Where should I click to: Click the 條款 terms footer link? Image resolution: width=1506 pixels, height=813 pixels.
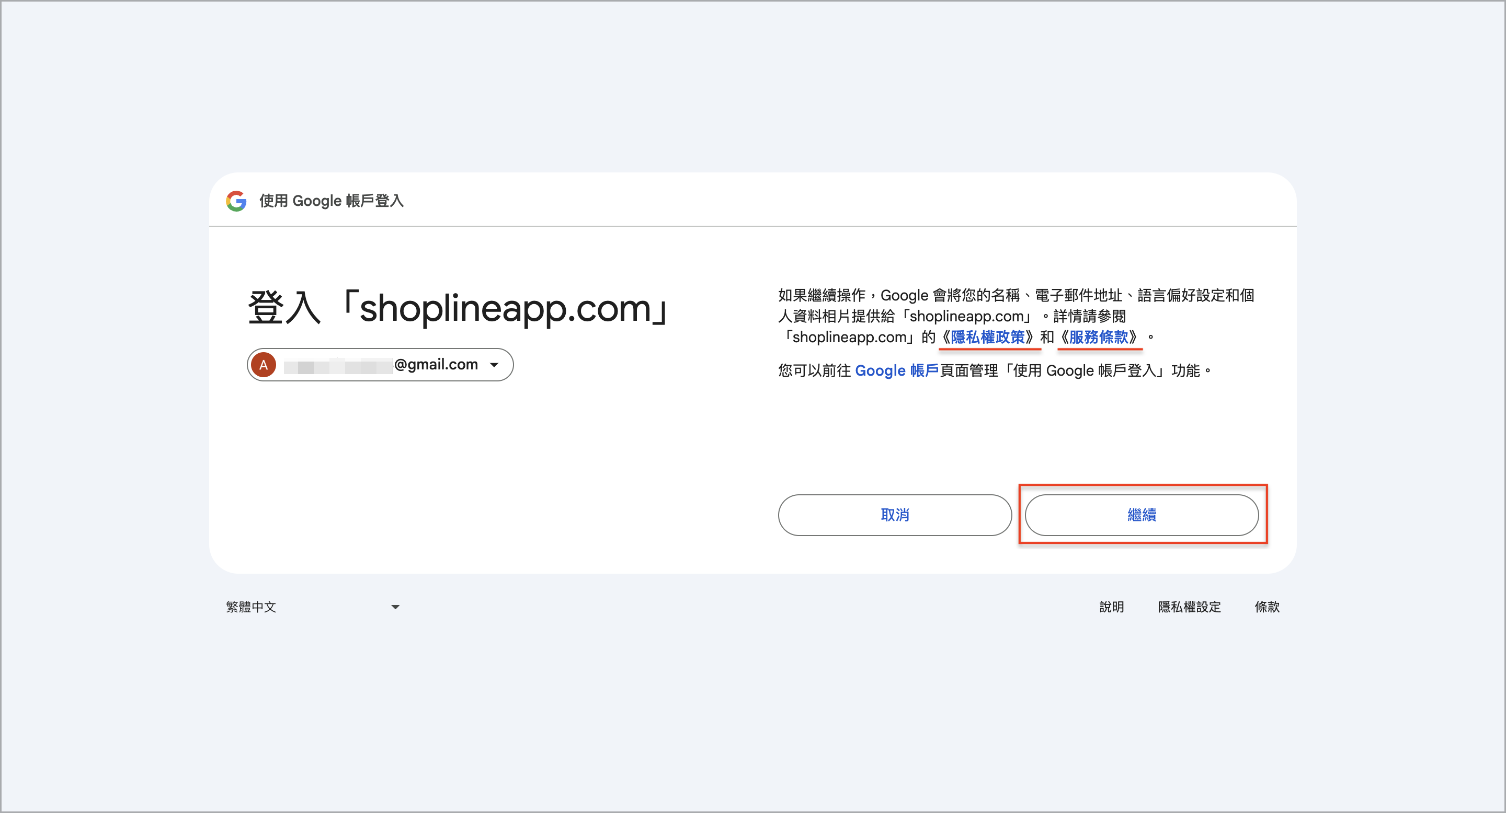click(1268, 607)
